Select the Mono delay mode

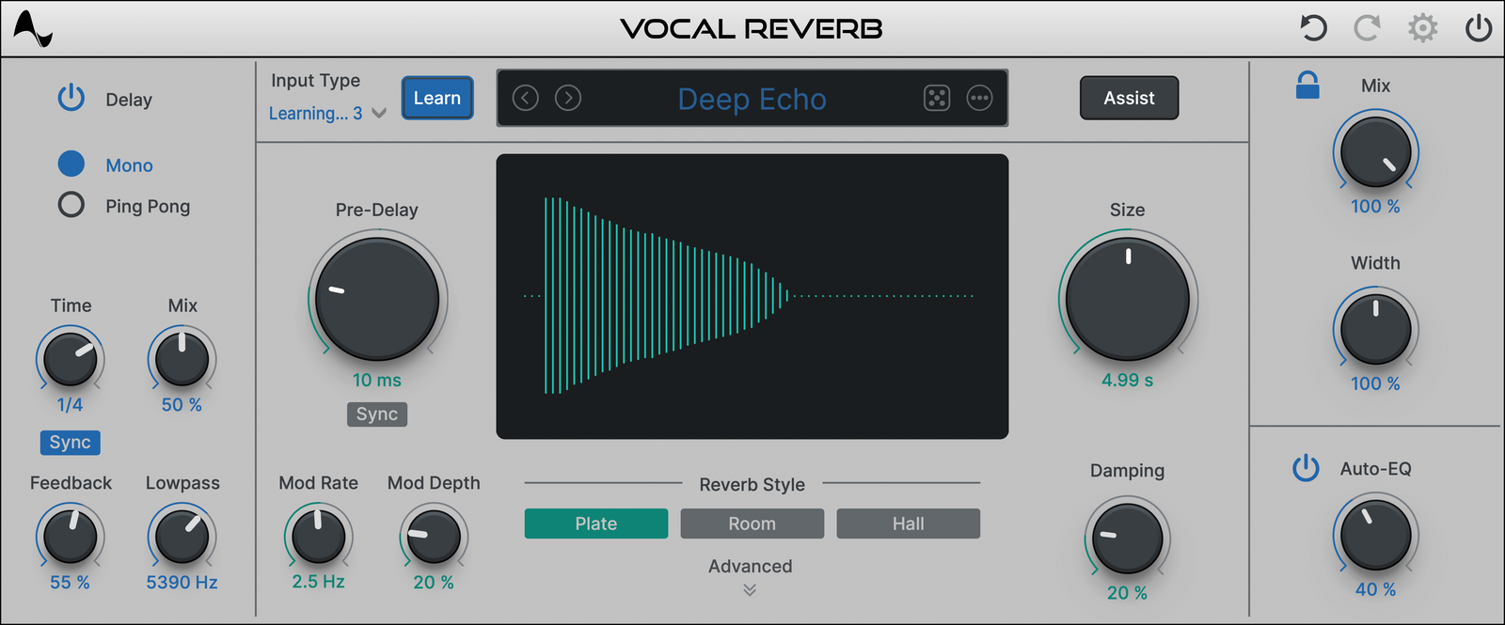71,164
